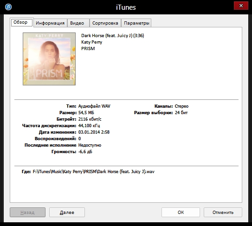Click the Громкость label
The height and width of the screenshot is (226, 252).
tap(64, 152)
